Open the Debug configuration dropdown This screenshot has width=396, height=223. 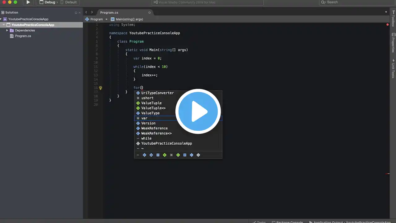click(x=47, y=2)
